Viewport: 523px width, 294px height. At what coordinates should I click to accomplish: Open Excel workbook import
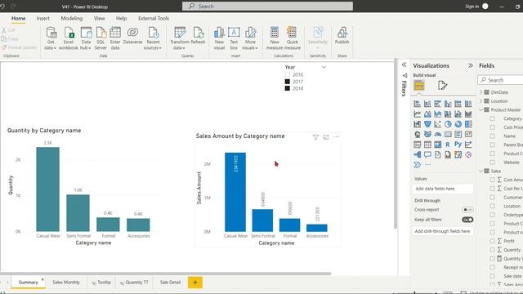click(x=69, y=38)
